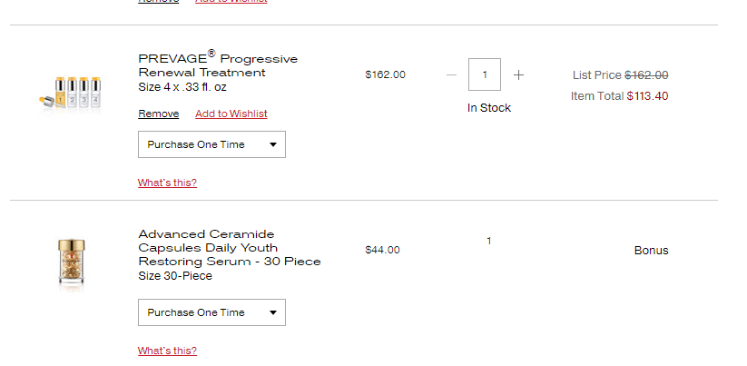This screenshot has height=366, width=747.
Task: Open What's this? link under Ceramide Capsules
Action: pos(167,351)
